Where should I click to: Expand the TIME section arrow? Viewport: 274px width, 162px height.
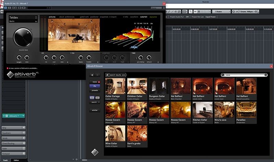click(158, 62)
